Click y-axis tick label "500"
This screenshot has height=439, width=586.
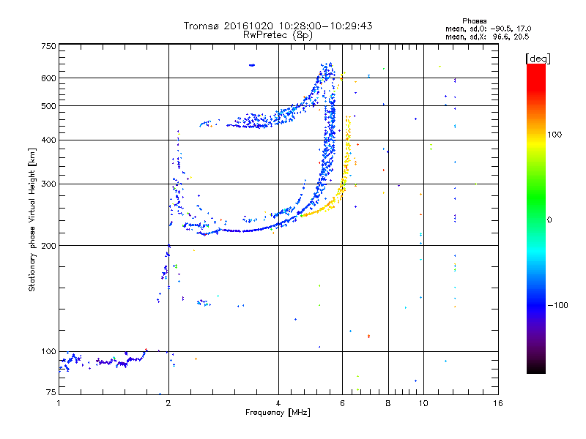pos(48,106)
